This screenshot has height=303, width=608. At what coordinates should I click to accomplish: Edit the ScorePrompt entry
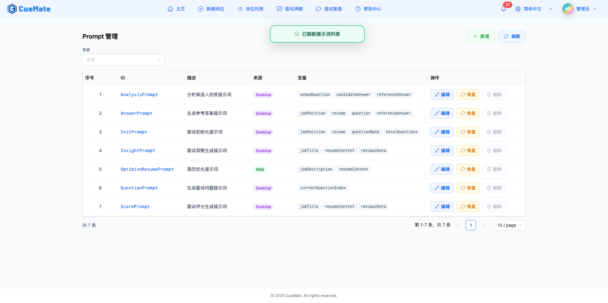pyautogui.click(x=442, y=207)
